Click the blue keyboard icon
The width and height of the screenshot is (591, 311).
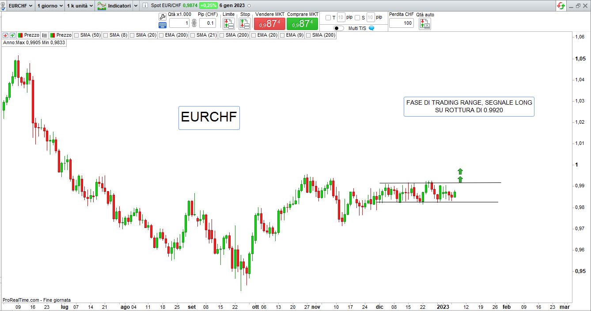(162, 25)
